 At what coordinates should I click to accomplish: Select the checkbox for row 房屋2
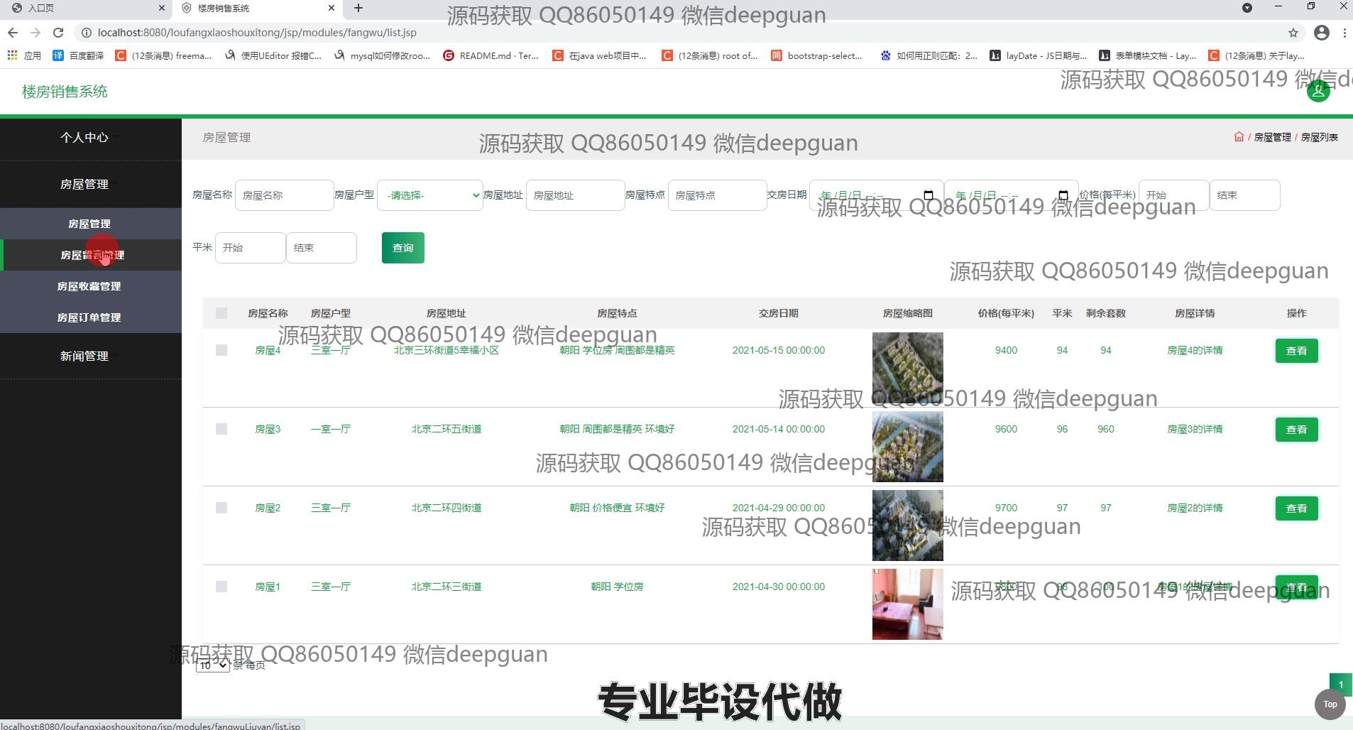(221, 508)
